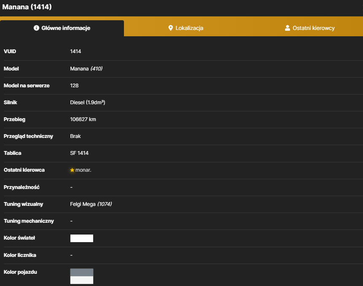363x286 pixels.
Task: Open the Lokalizacja tab
Action: tap(186, 28)
